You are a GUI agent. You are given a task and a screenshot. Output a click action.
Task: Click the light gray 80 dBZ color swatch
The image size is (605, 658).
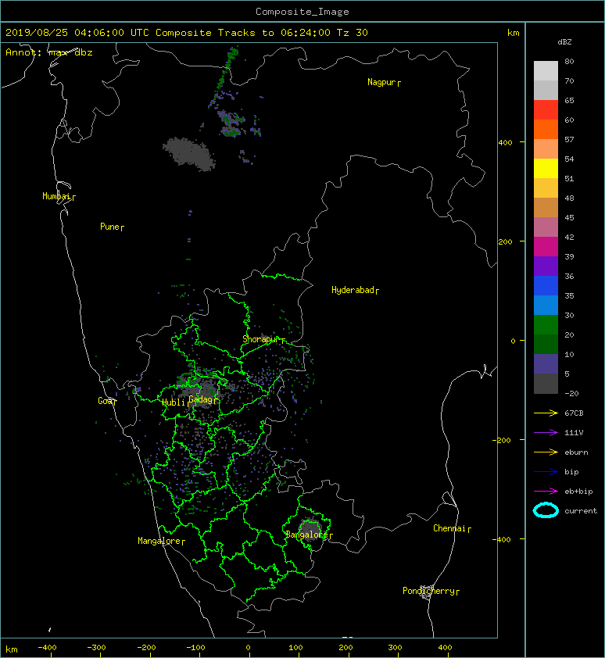[x=546, y=71]
